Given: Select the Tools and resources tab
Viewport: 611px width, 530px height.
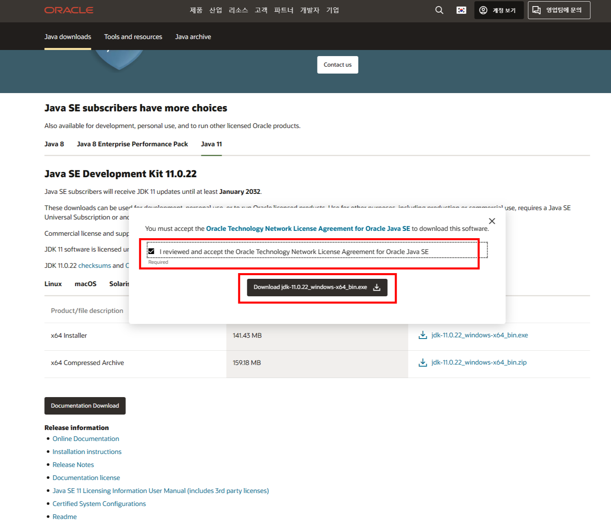Looking at the screenshot, I should tap(133, 37).
